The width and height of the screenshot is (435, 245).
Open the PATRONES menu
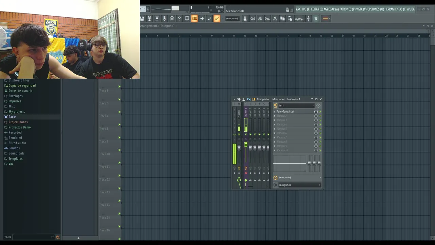[348, 9]
